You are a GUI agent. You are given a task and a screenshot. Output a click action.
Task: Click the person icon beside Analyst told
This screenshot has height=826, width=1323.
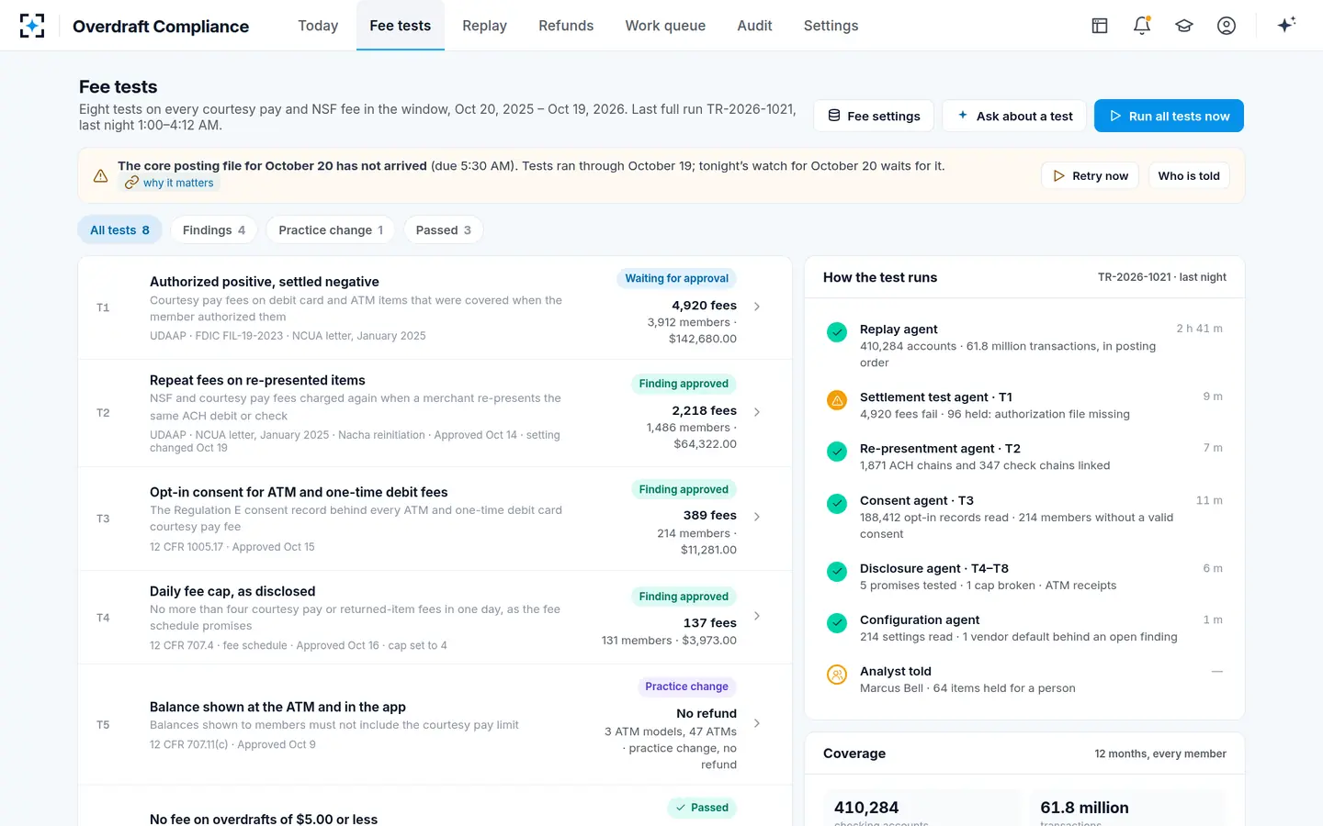coord(837,675)
